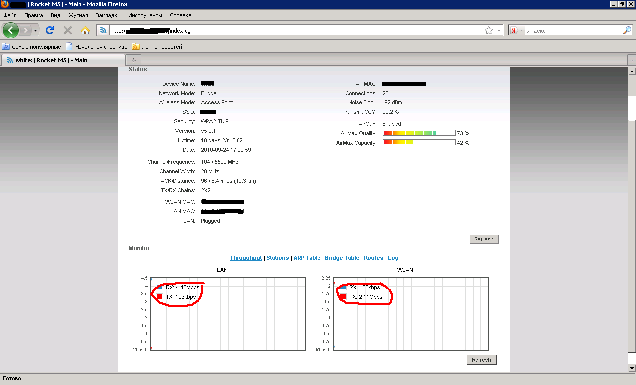The image size is (636, 385).
Task: Click the feed icon in the address bar
Action: (x=103, y=31)
